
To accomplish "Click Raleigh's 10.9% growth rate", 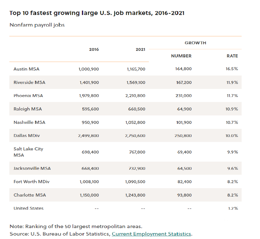I will coord(232,109).
